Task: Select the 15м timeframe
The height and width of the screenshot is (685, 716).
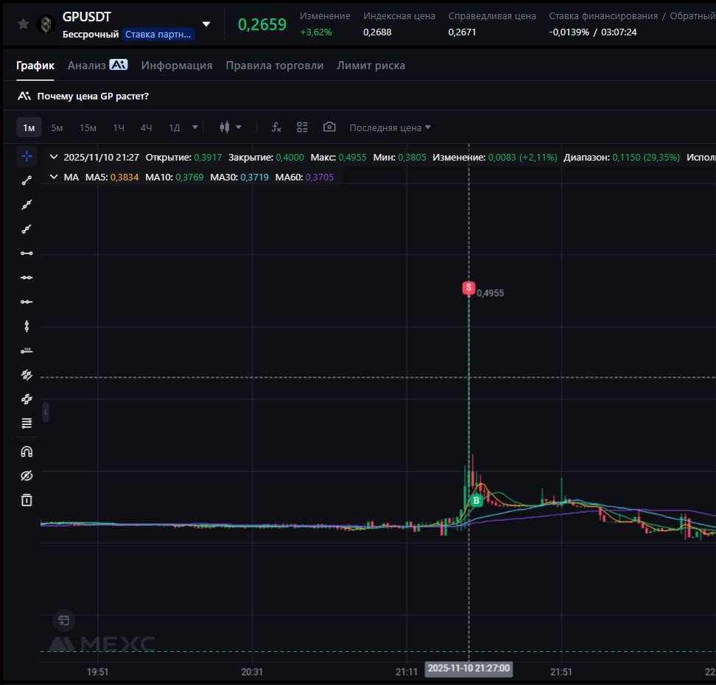Action: click(88, 128)
